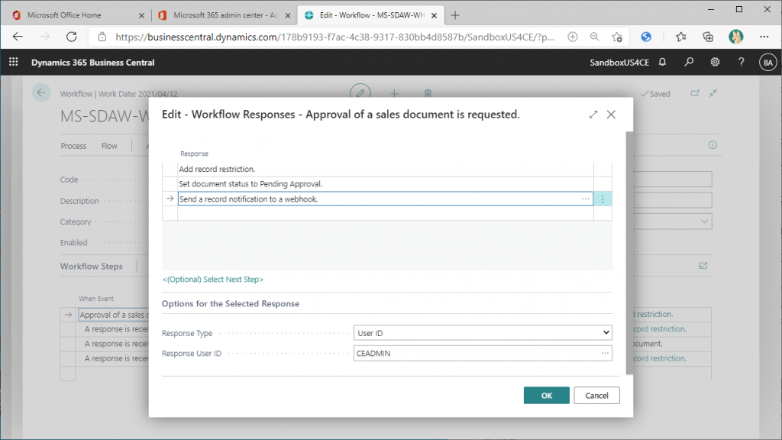Open row options for the webhook response
This screenshot has height=440, width=782.
click(603, 199)
